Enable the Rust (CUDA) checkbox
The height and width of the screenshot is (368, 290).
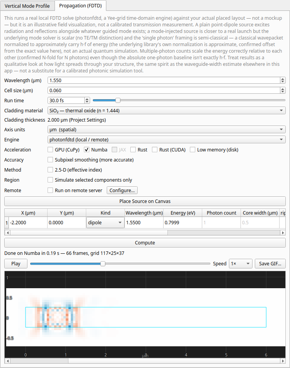pos(155,150)
